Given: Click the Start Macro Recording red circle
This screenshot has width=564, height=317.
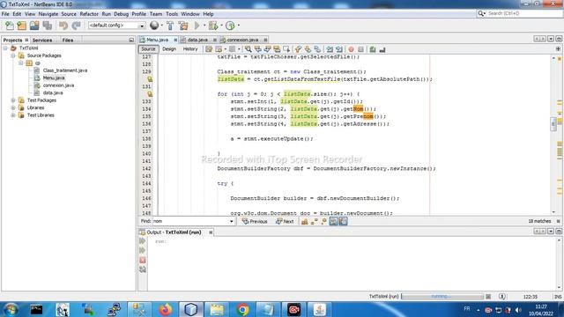Looking at the screenshot, I should coord(351,49).
